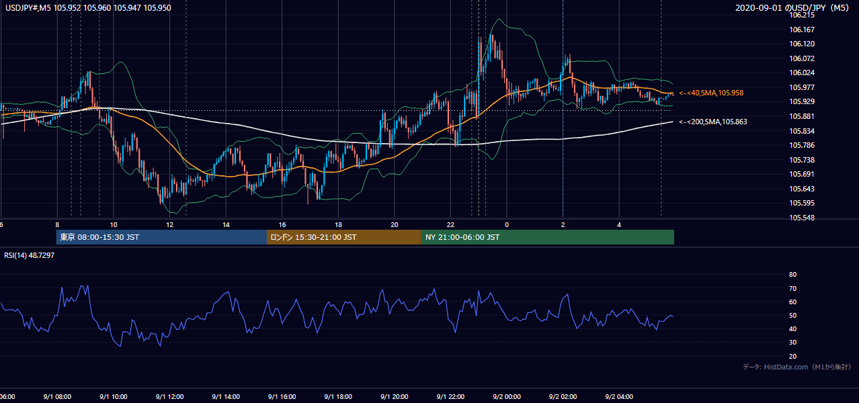Click hour label 18 under price chart
The width and height of the screenshot is (859, 403).
pyautogui.click(x=339, y=225)
